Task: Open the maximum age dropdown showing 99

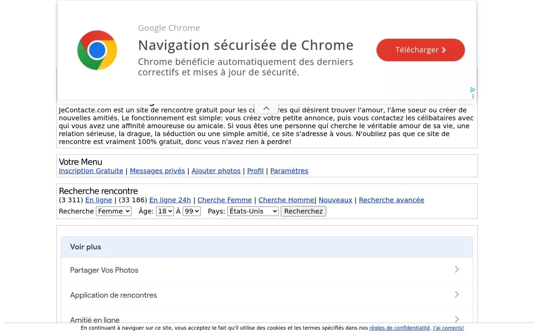Action: pyautogui.click(x=191, y=211)
